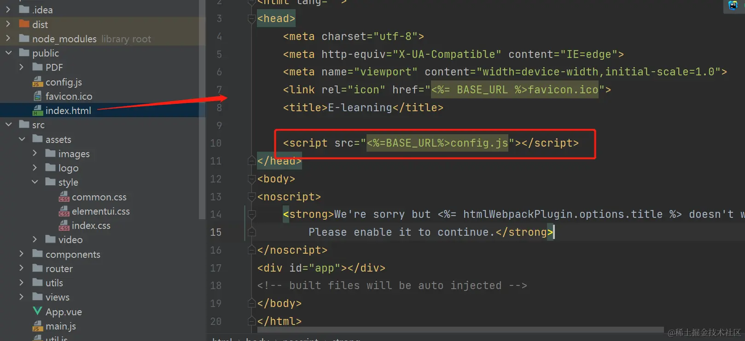Select index.html in the project tree
The width and height of the screenshot is (745, 341).
point(68,110)
